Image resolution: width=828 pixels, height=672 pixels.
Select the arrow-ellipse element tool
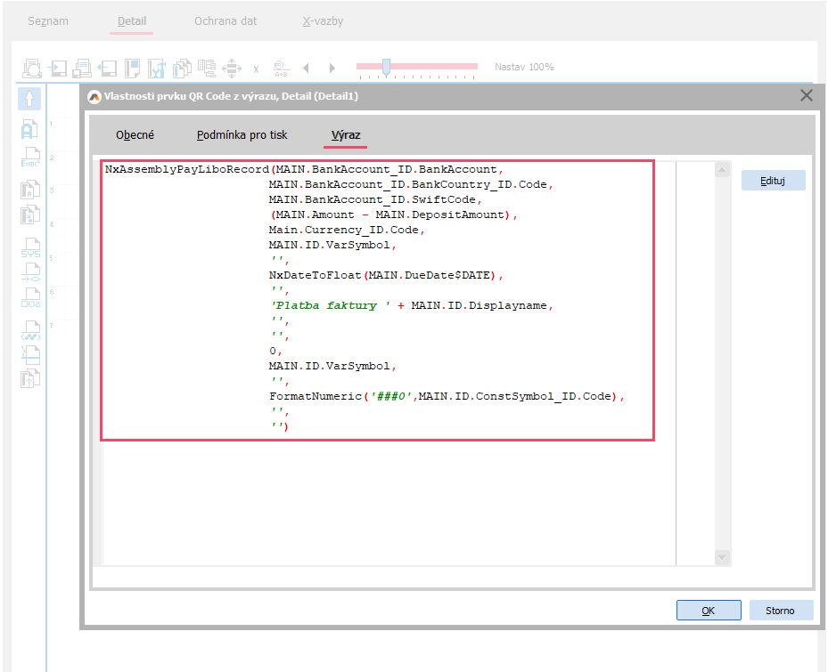pyautogui.click(x=30, y=272)
